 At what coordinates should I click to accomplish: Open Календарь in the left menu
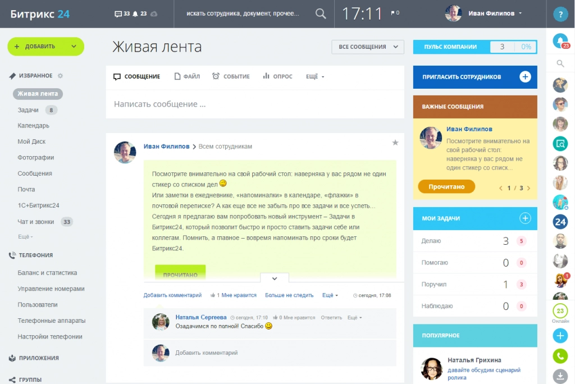(34, 126)
